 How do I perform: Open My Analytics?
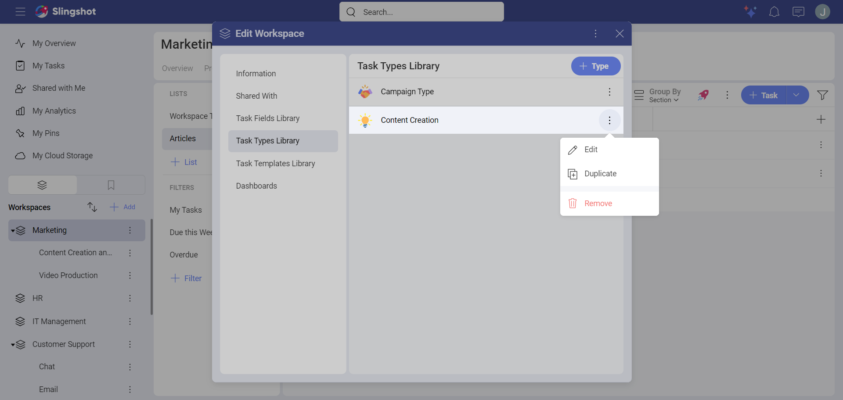[54, 111]
